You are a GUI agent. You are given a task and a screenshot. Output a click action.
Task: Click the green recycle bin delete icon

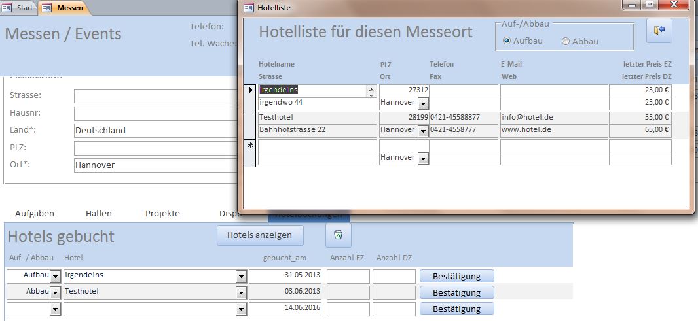pos(338,235)
